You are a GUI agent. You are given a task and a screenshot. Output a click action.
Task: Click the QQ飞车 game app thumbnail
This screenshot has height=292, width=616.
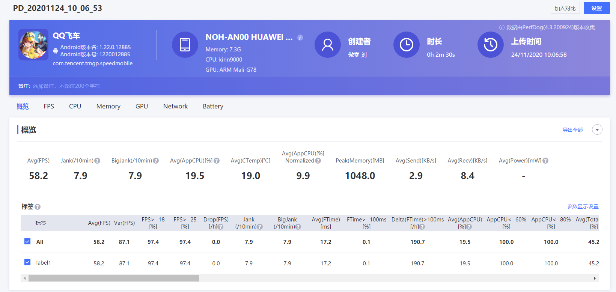tap(33, 45)
